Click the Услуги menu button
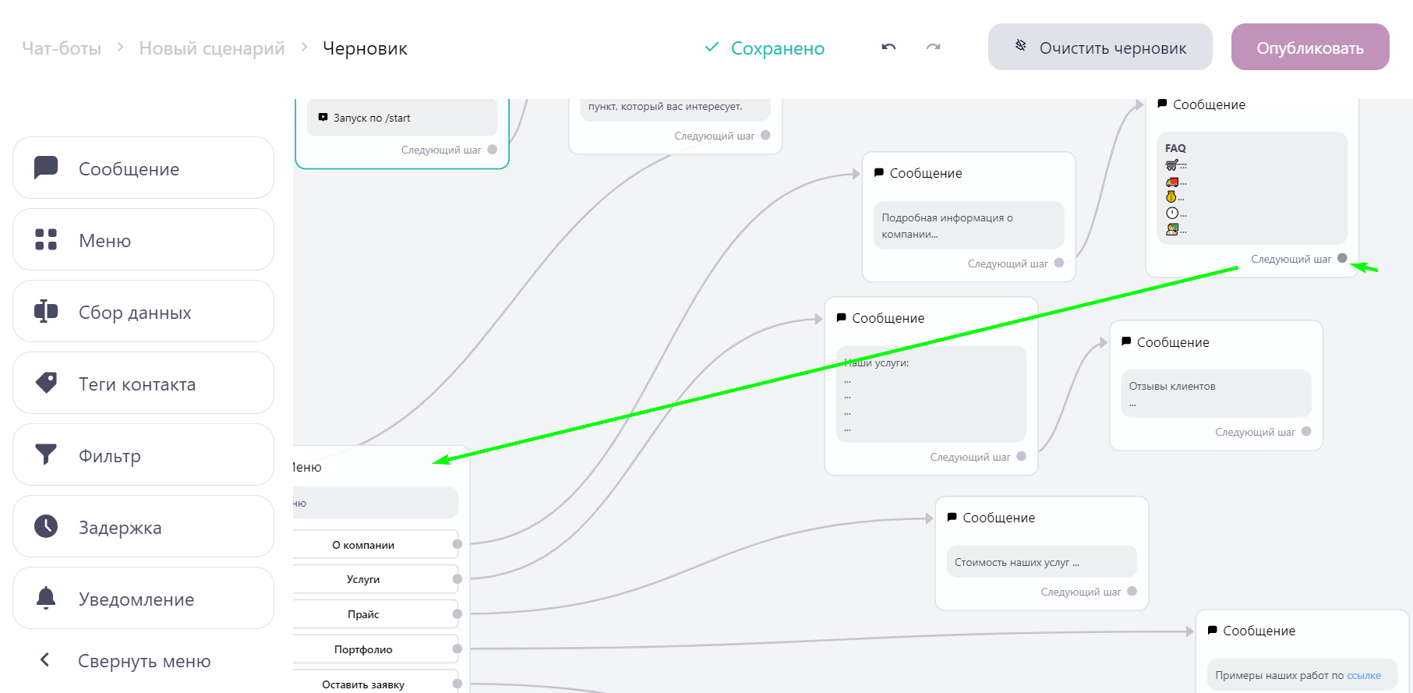The height and width of the screenshot is (693, 1413). coord(376,579)
